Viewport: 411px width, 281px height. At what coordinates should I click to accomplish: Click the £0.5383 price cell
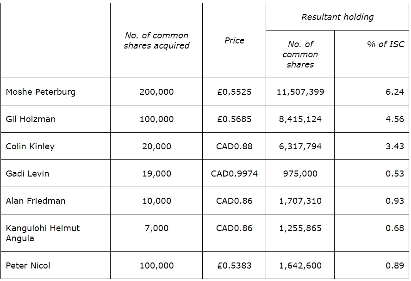(234, 266)
